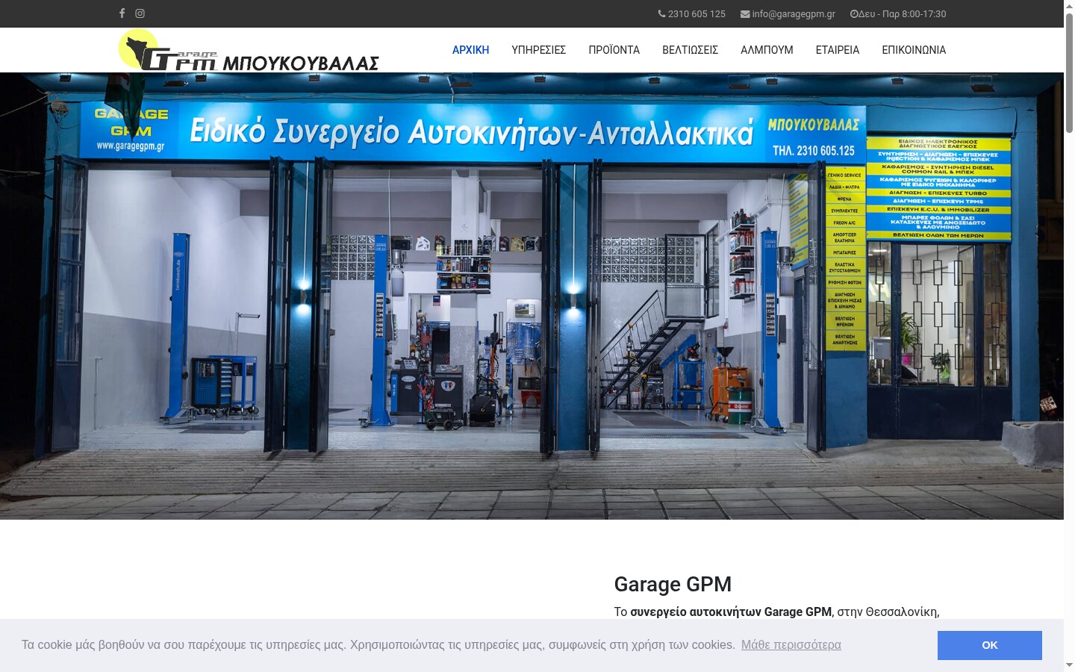Accept cookies with the OK button
This screenshot has width=1075, height=672.
point(989,645)
